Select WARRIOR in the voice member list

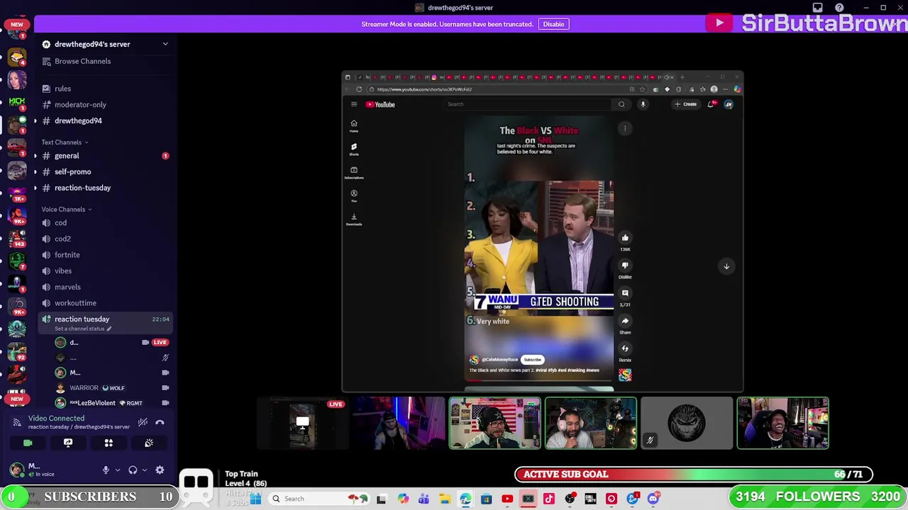[x=112, y=387]
